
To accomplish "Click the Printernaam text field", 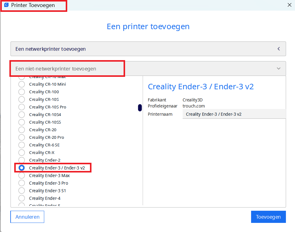I will coord(234,114).
